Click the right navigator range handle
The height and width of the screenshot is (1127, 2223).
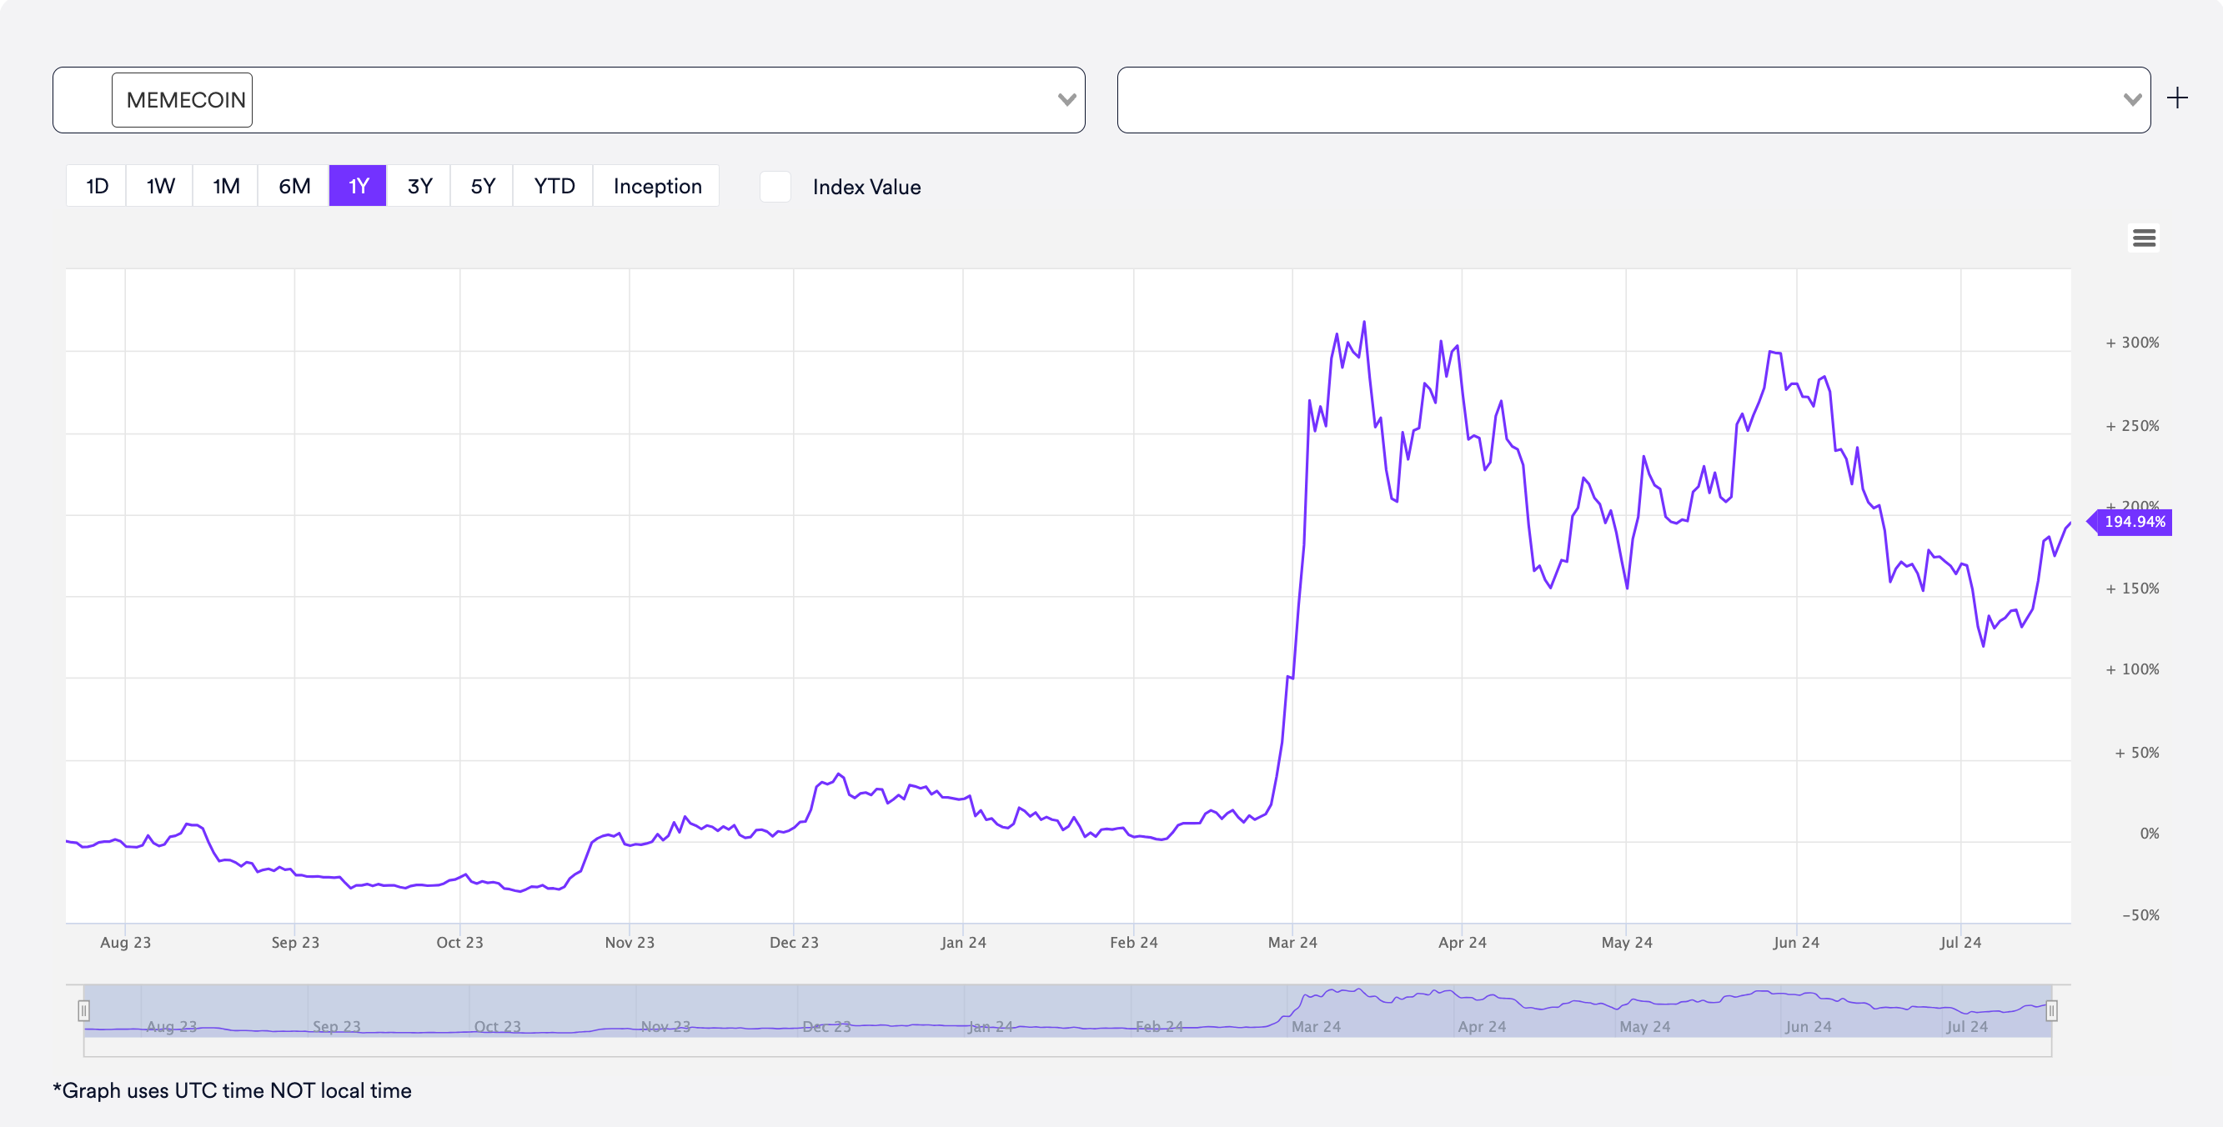point(2051,1009)
